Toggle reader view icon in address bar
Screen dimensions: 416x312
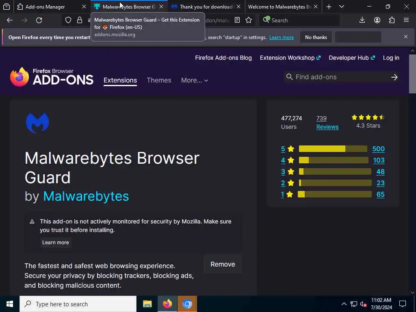pyautogui.click(x=237, y=20)
